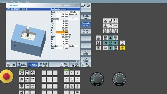Image resolution: width=167 pixels, height=94 pixels.
Task: Click the PAGE DOWN key
Action: (x=116, y=48)
